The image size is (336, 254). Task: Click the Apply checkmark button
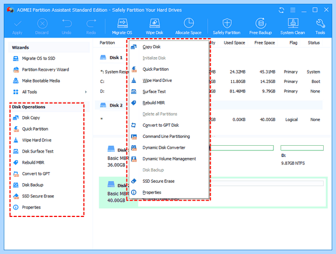(x=17, y=27)
